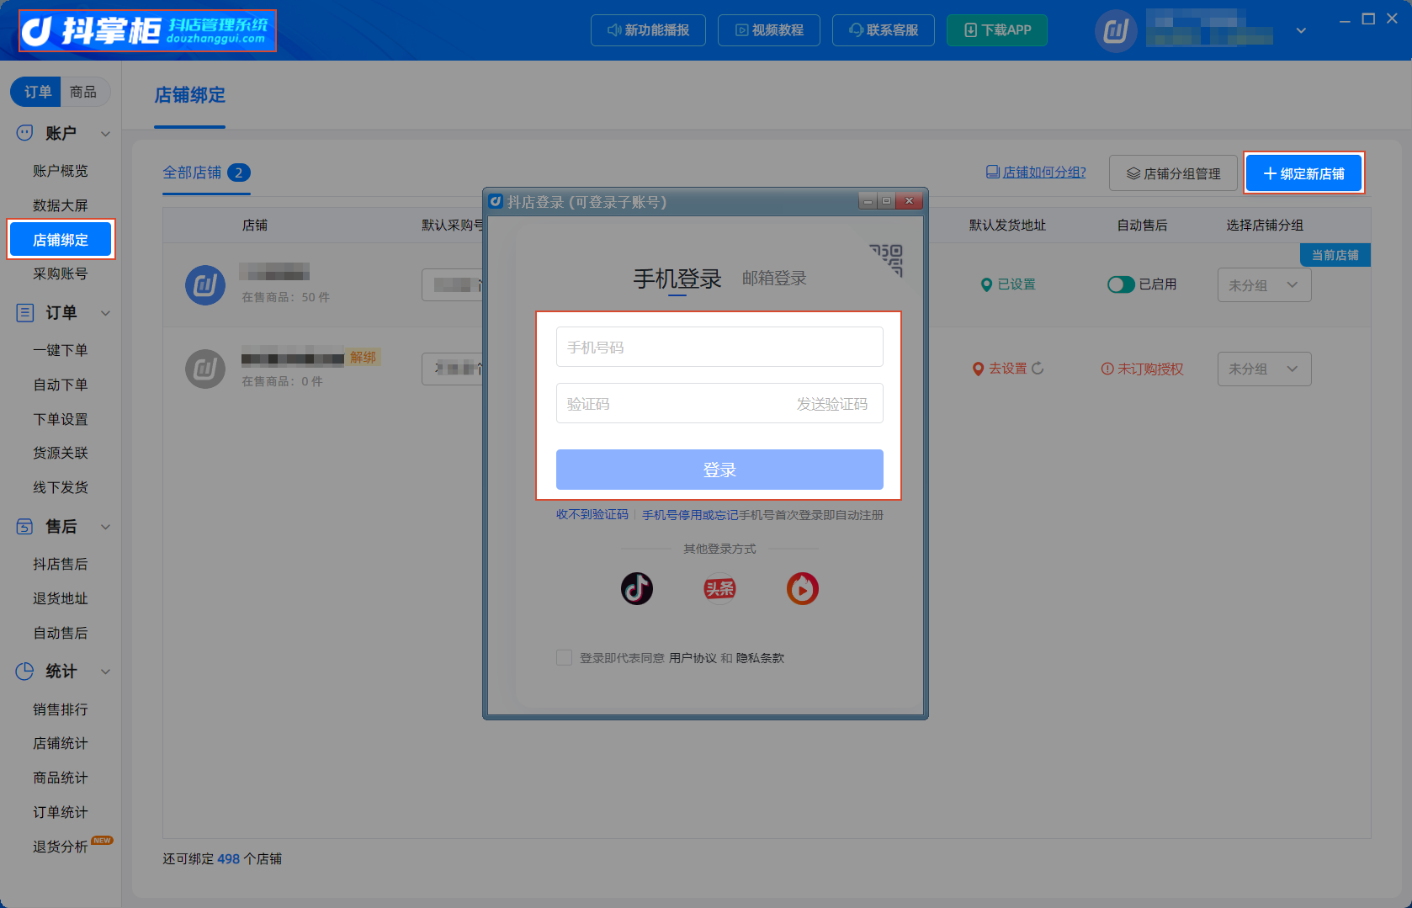The height and width of the screenshot is (908, 1412).
Task: Open 账户概览 in the sidebar
Action: [61, 171]
